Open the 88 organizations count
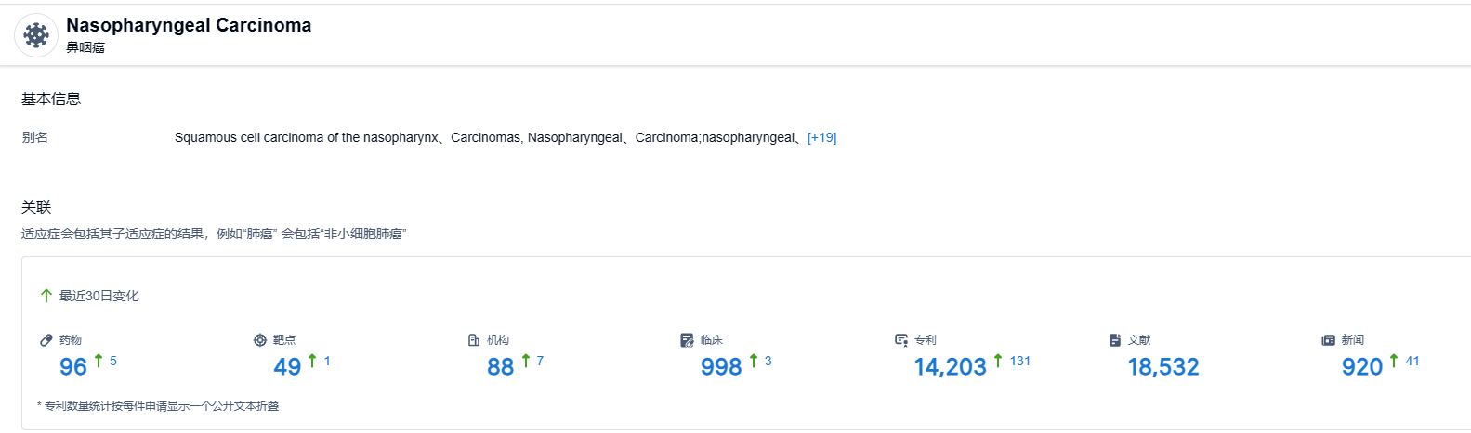Viewport: 1471px width, 433px height. 501,367
